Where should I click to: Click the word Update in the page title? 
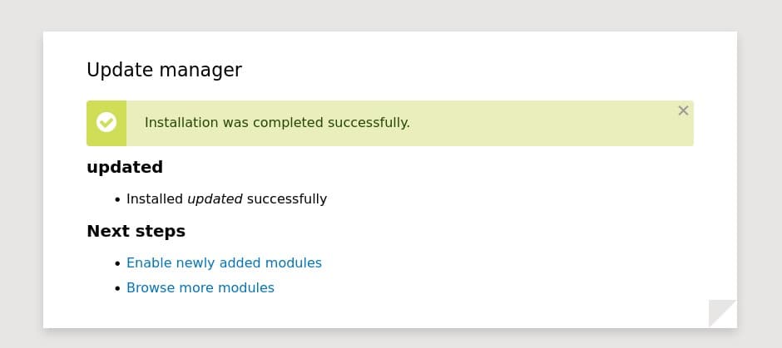115,70
